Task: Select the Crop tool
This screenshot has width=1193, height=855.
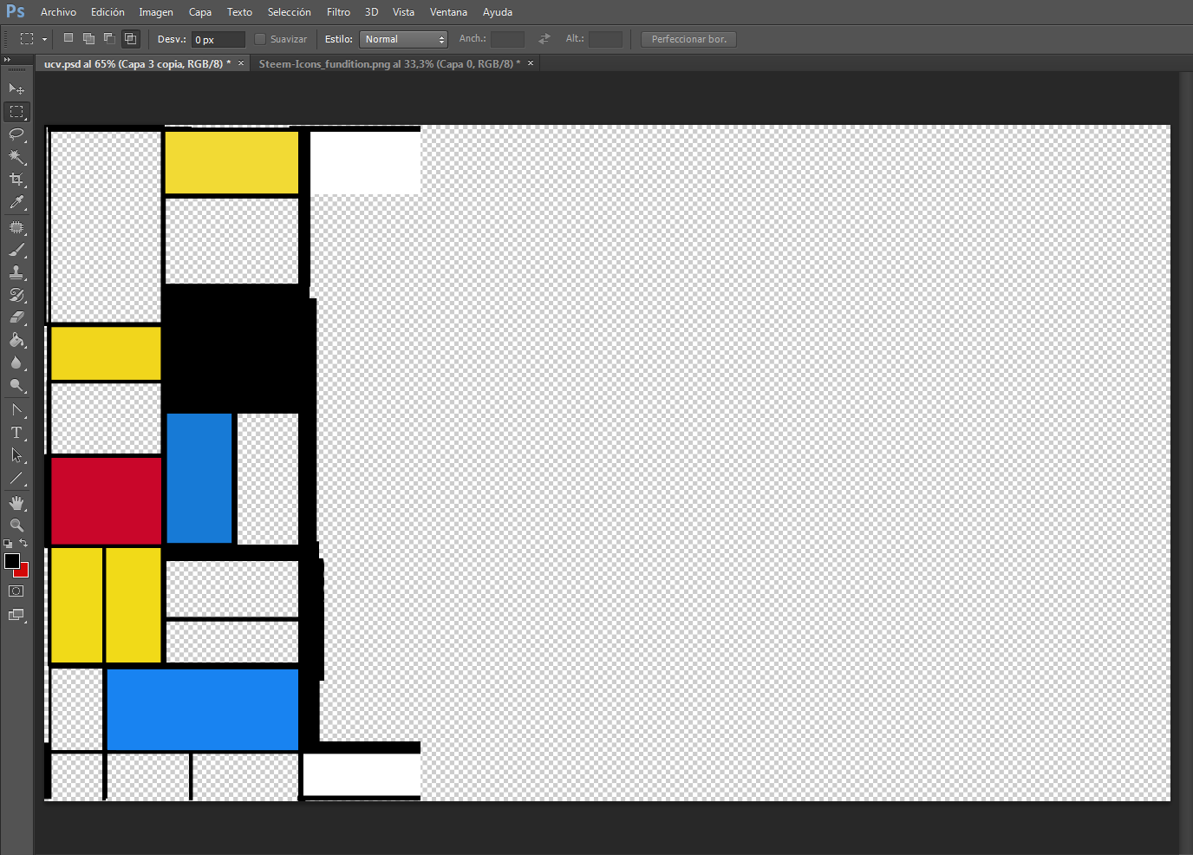Action: pos(16,179)
